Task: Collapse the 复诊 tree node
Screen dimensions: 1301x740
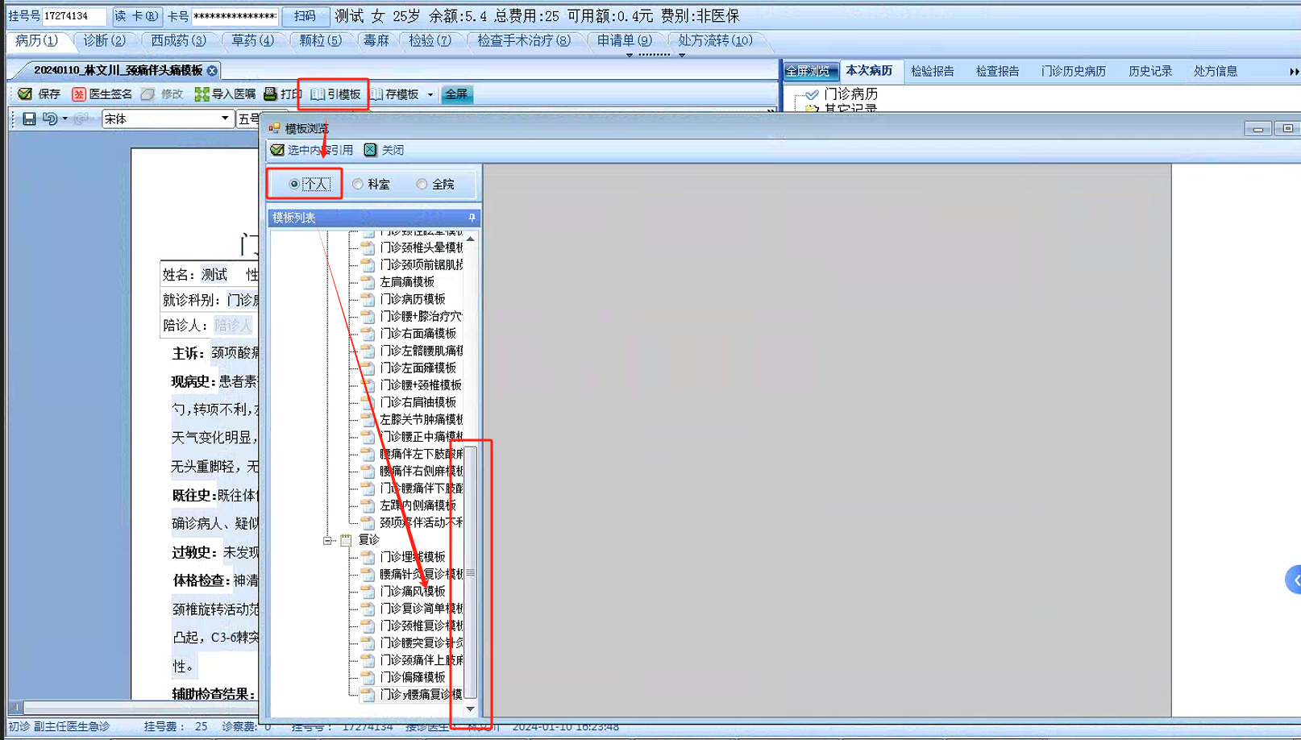Action: (x=328, y=540)
